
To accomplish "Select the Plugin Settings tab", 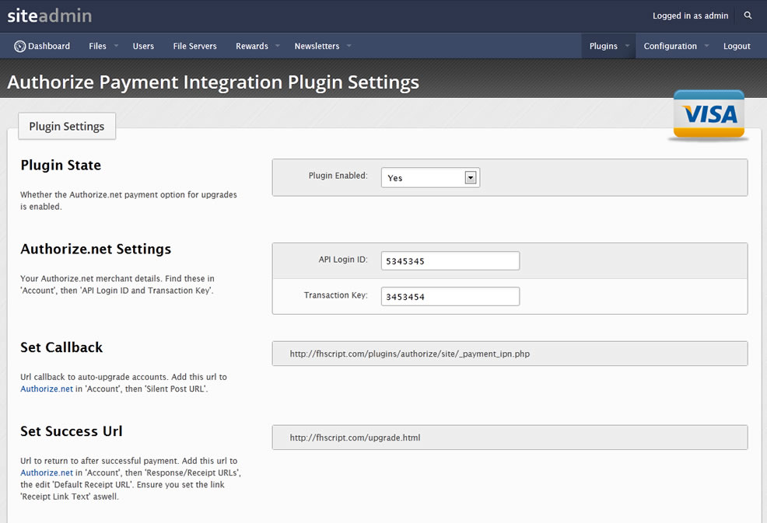I will [x=67, y=126].
